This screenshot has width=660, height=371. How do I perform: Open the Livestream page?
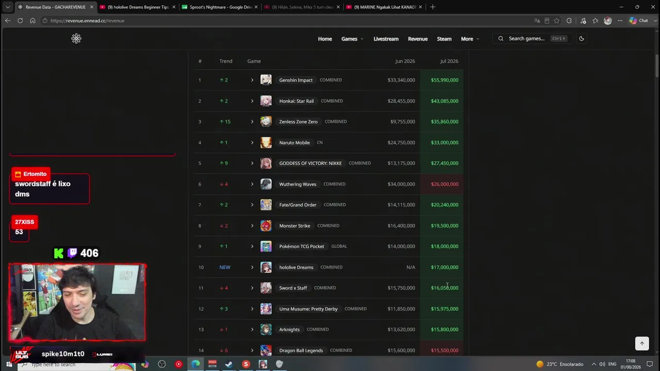tap(386, 39)
